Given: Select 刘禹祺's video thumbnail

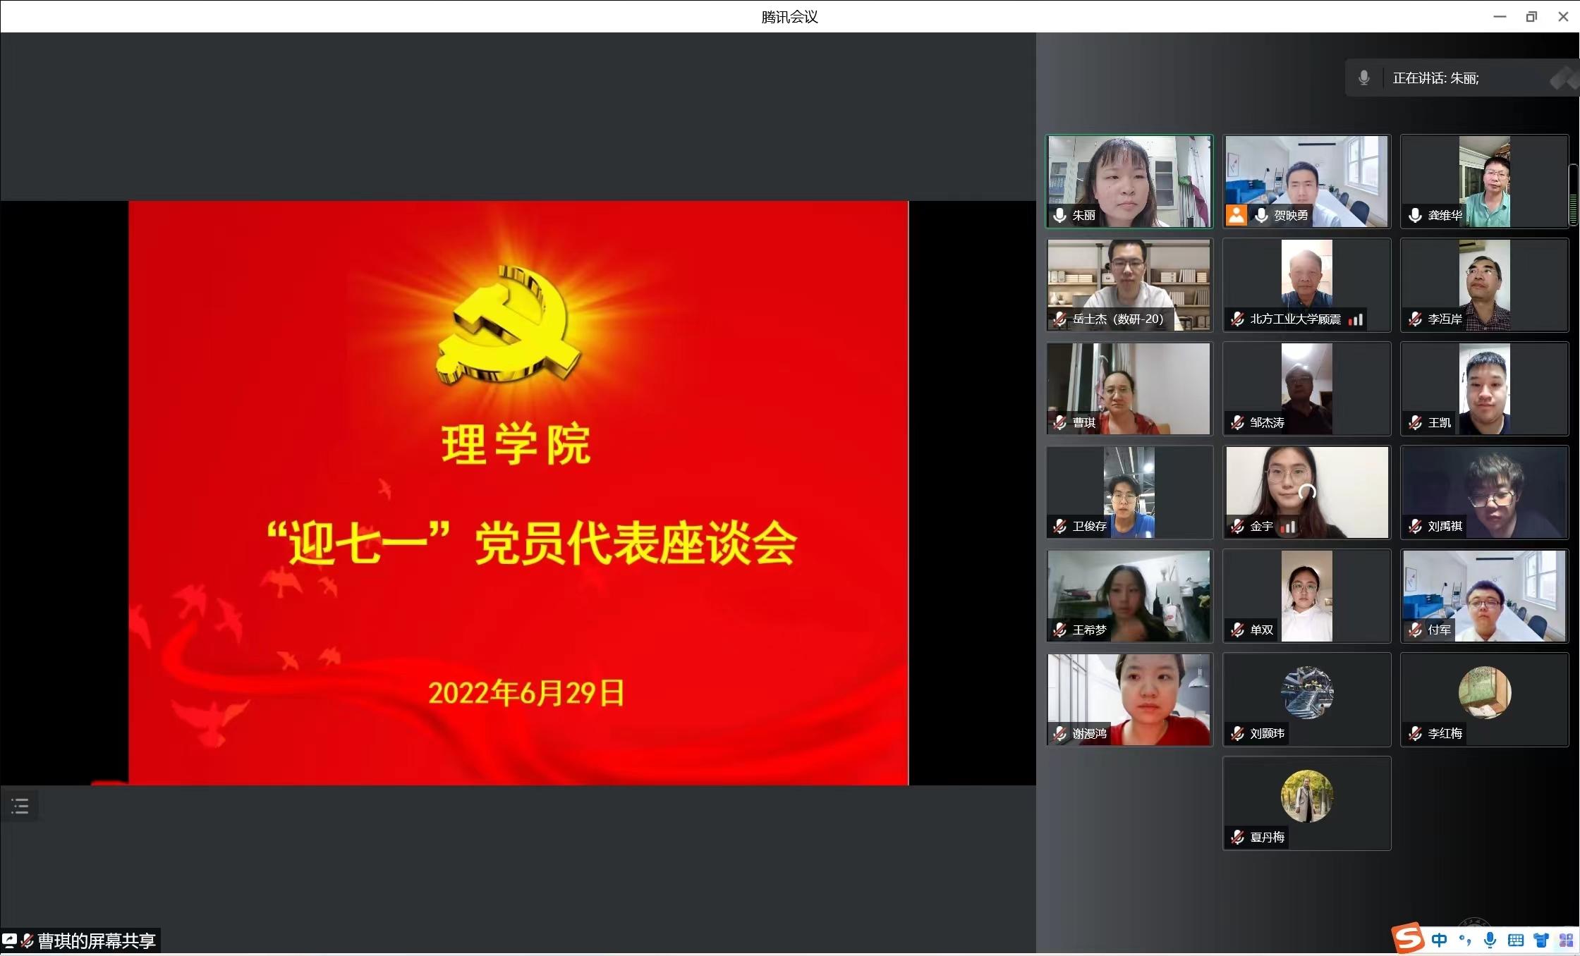Looking at the screenshot, I should click(x=1484, y=492).
